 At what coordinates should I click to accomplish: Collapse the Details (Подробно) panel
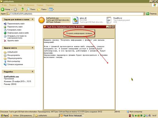click(x=32, y=72)
